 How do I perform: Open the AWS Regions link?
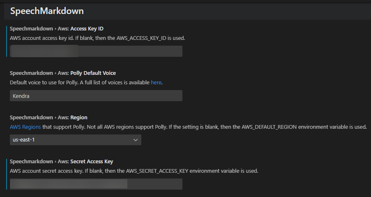click(x=25, y=127)
